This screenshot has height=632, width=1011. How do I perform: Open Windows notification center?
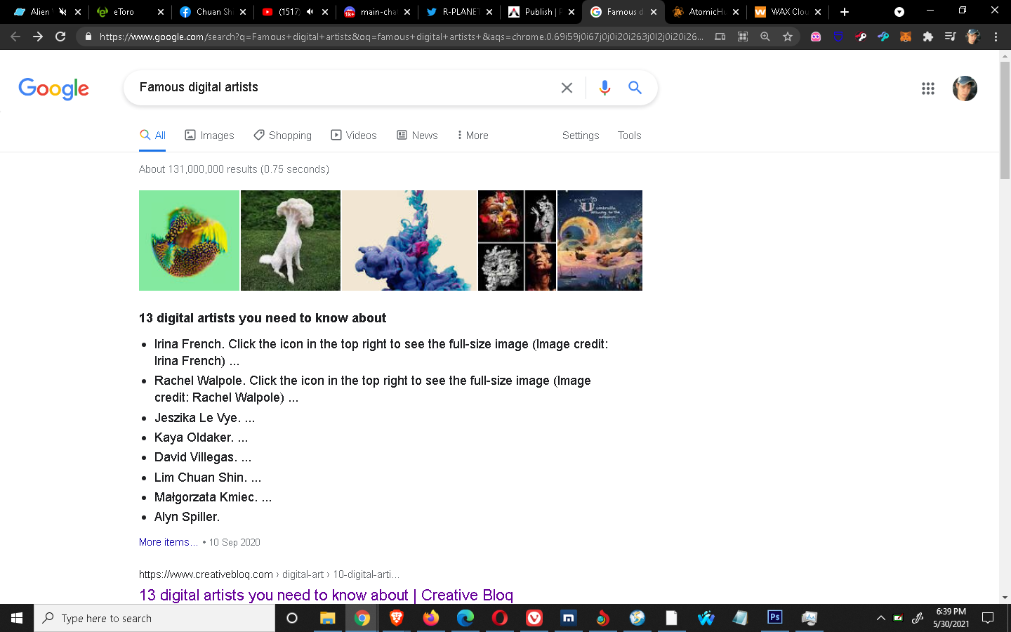pyautogui.click(x=988, y=618)
